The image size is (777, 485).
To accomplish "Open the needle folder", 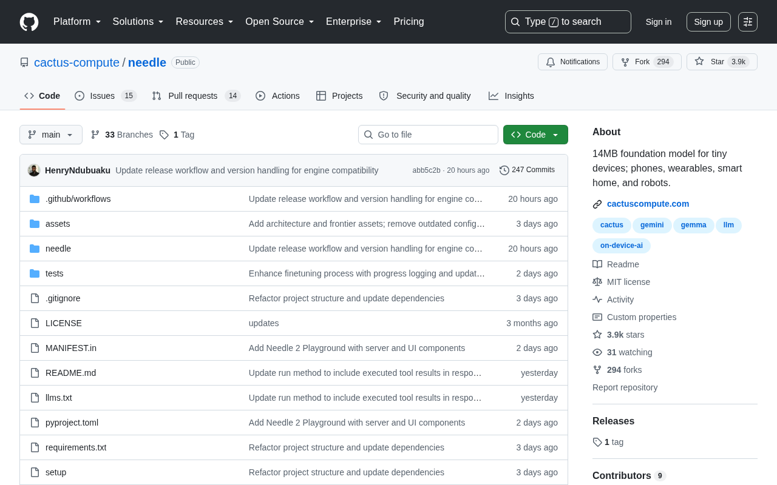I will coord(58,249).
